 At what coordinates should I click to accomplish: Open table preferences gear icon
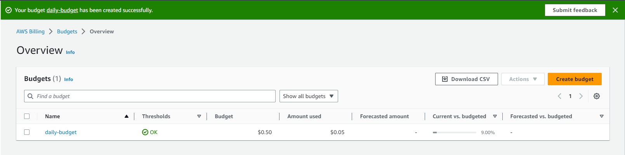[597, 96]
